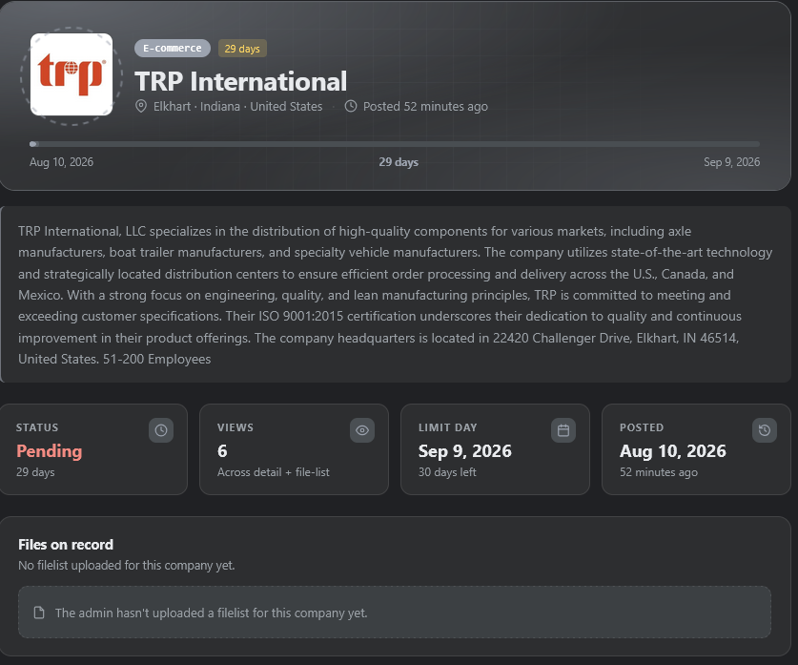The width and height of the screenshot is (798, 665).
Task: Click the company description paragraph
Action: coord(395,295)
